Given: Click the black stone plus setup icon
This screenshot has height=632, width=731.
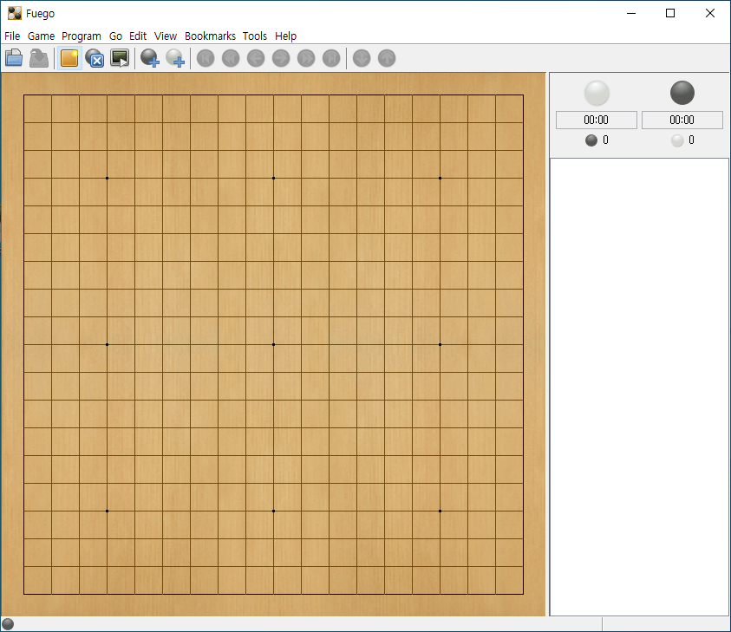Looking at the screenshot, I should coord(150,58).
